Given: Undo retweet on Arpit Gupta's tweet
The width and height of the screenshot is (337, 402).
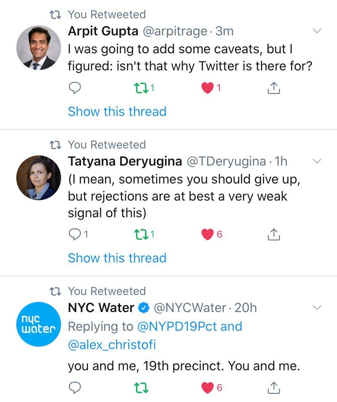Looking at the screenshot, I should pyautogui.click(x=140, y=88).
